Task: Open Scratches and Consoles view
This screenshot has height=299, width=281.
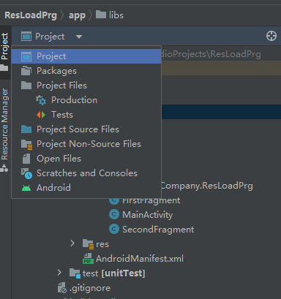Action: [86, 173]
